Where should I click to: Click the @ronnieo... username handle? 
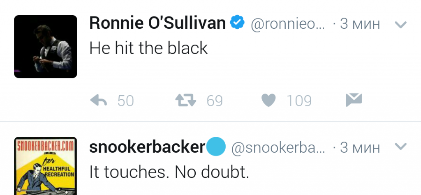pos(287,25)
